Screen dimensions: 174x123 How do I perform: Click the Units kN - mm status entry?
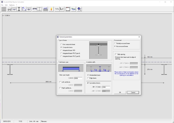pyautogui.click(x=34, y=121)
